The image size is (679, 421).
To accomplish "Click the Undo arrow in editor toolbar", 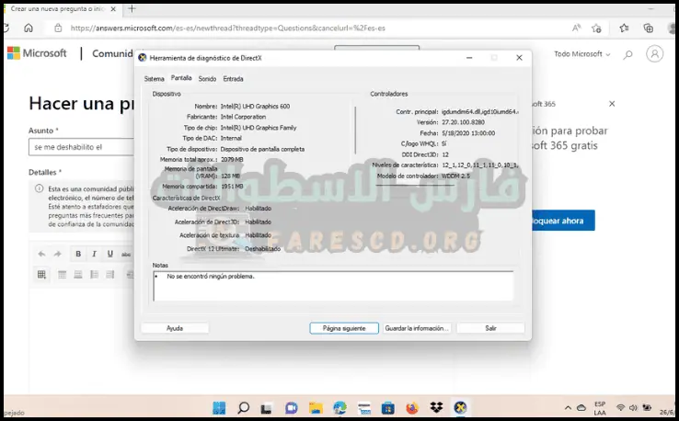I will pos(42,254).
